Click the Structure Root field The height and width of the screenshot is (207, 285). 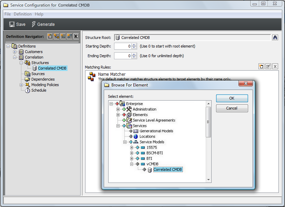pyautogui.click(x=193, y=38)
